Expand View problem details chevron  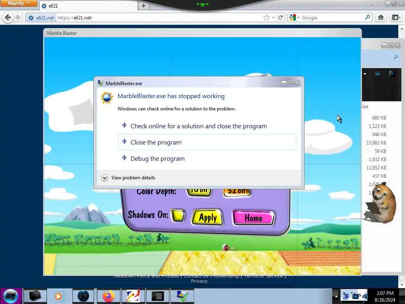pyautogui.click(x=104, y=178)
